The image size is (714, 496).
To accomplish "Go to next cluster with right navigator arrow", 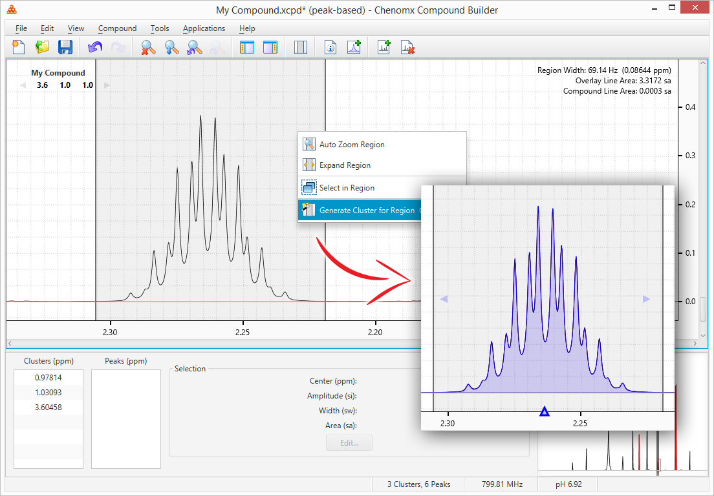I will point(107,85).
